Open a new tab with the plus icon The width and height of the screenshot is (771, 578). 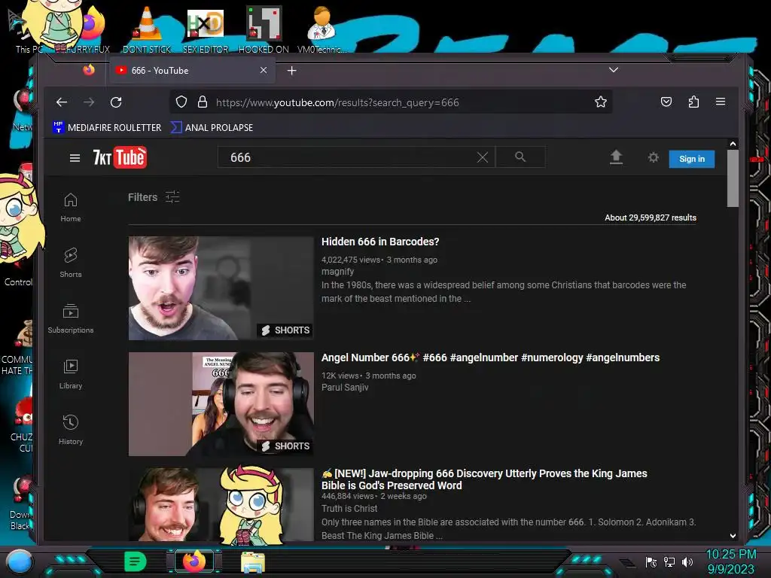(291, 71)
